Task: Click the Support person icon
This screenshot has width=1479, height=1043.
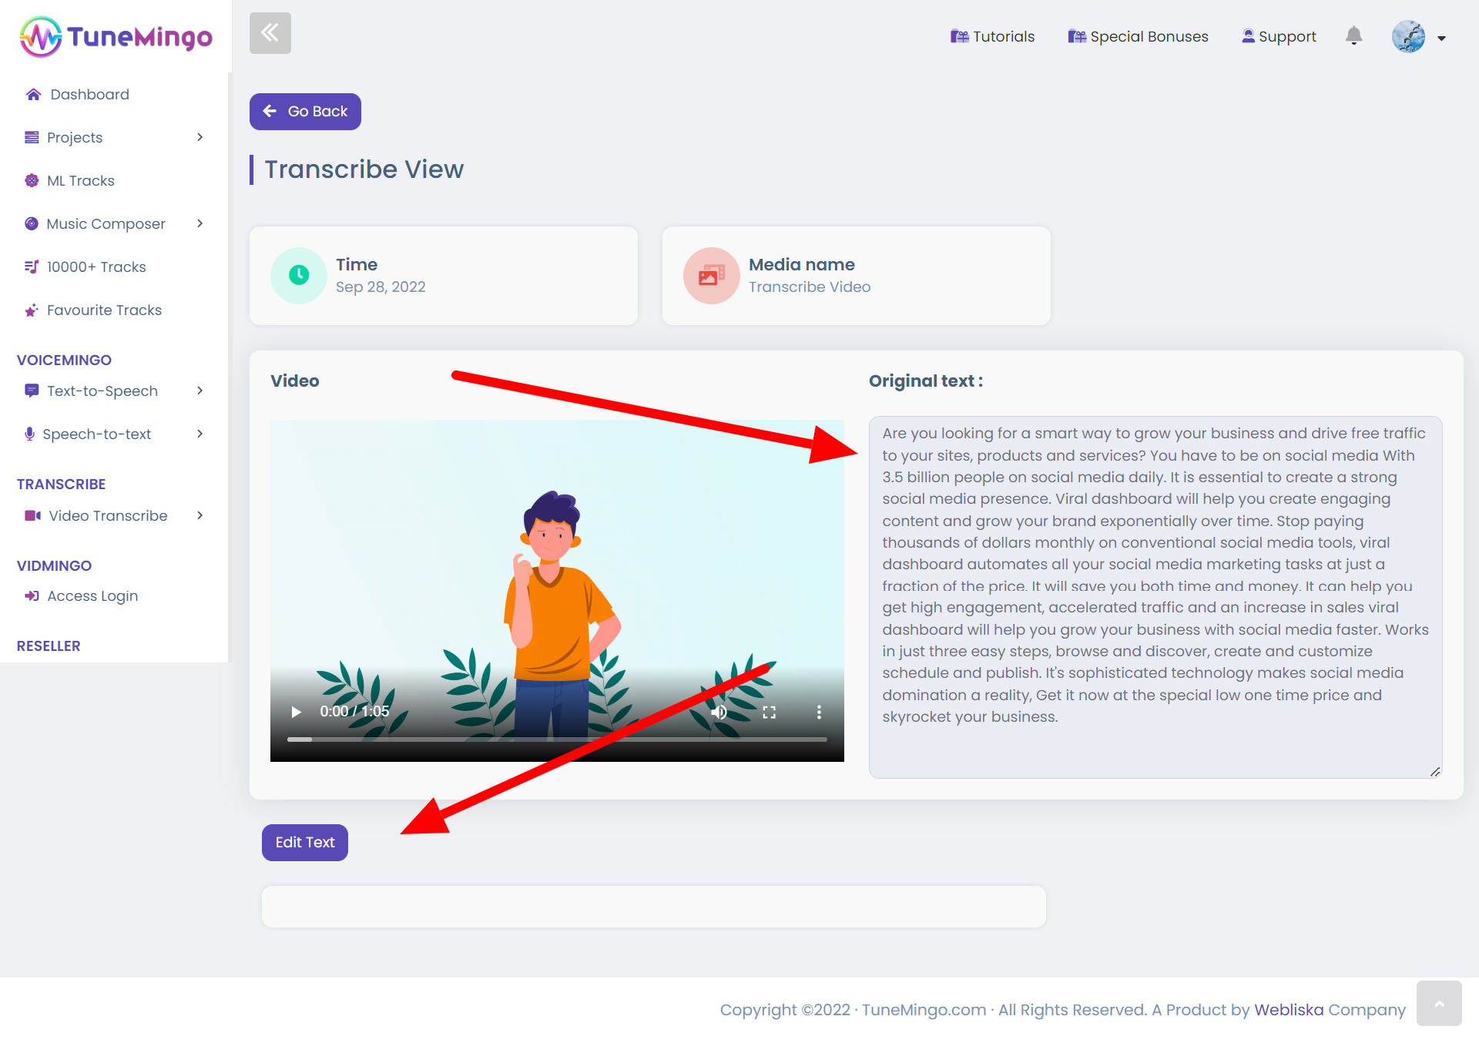Action: [x=1248, y=36]
